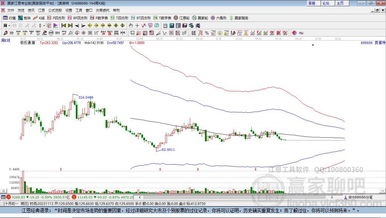This screenshot has height=218, width=386.
Task: Select the crosshair plus cursor tool
Action: tap(137, 26)
